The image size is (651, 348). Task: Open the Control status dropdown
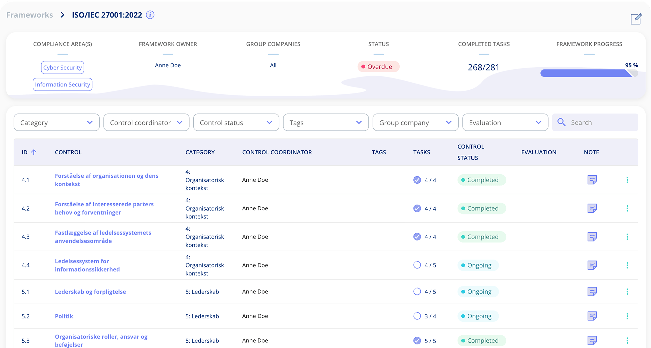click(x=236, y=122)
